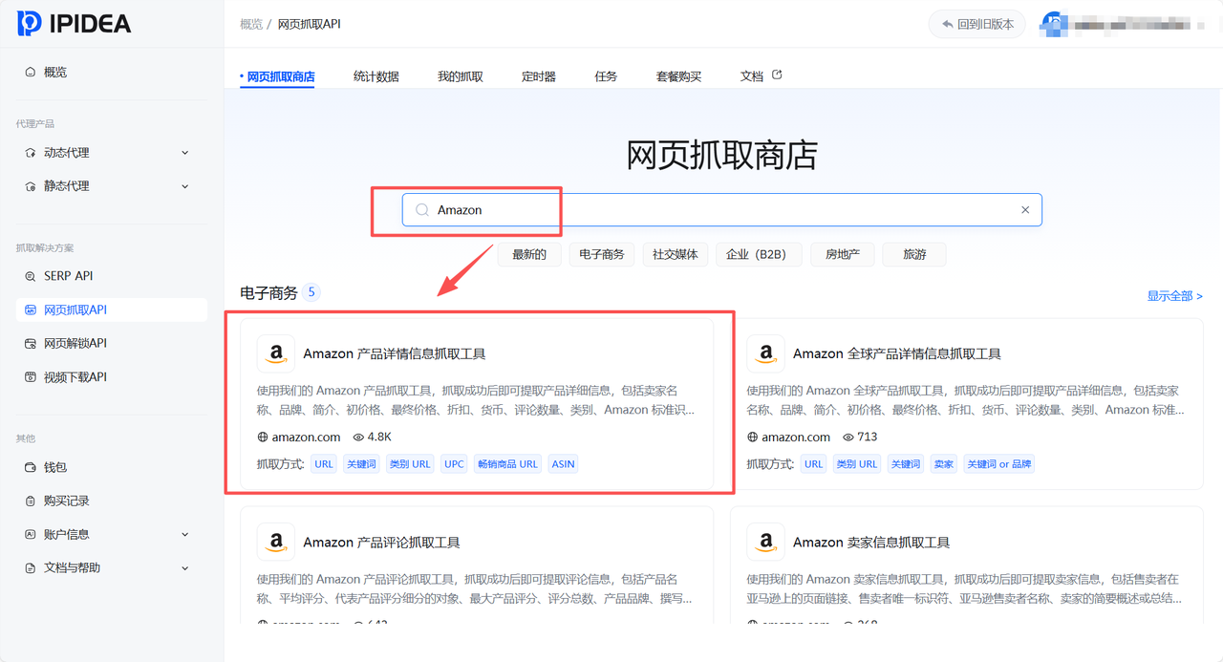Click the 钱包 wallet icon
Screen dimensions: 1223x662
point(30,467)
